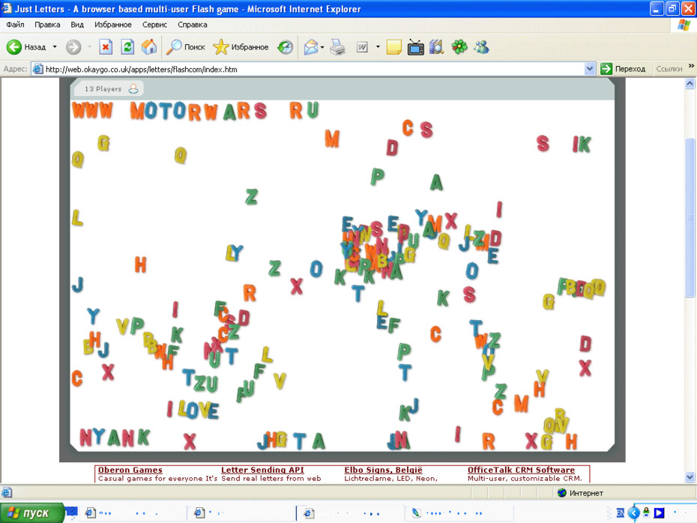Show browsing History from the toolbar
Screen dimensions: 697x523
click(x=285, y=46)
